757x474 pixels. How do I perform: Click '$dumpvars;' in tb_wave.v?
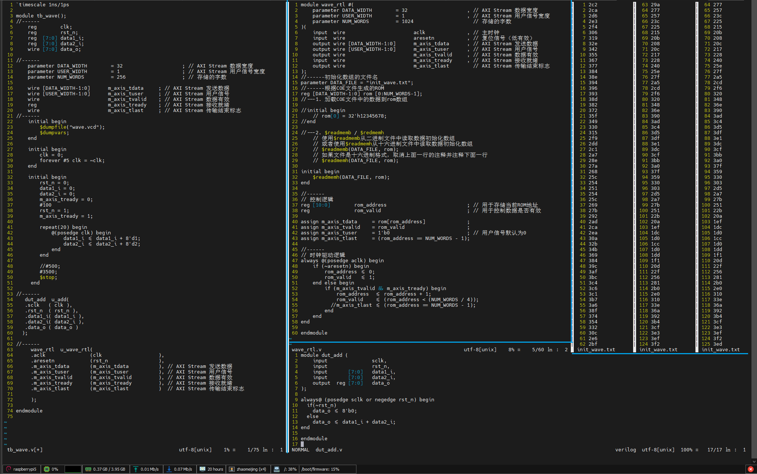click(55, 132)
